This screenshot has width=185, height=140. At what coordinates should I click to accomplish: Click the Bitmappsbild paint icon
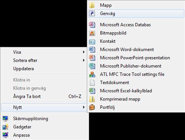92,33
